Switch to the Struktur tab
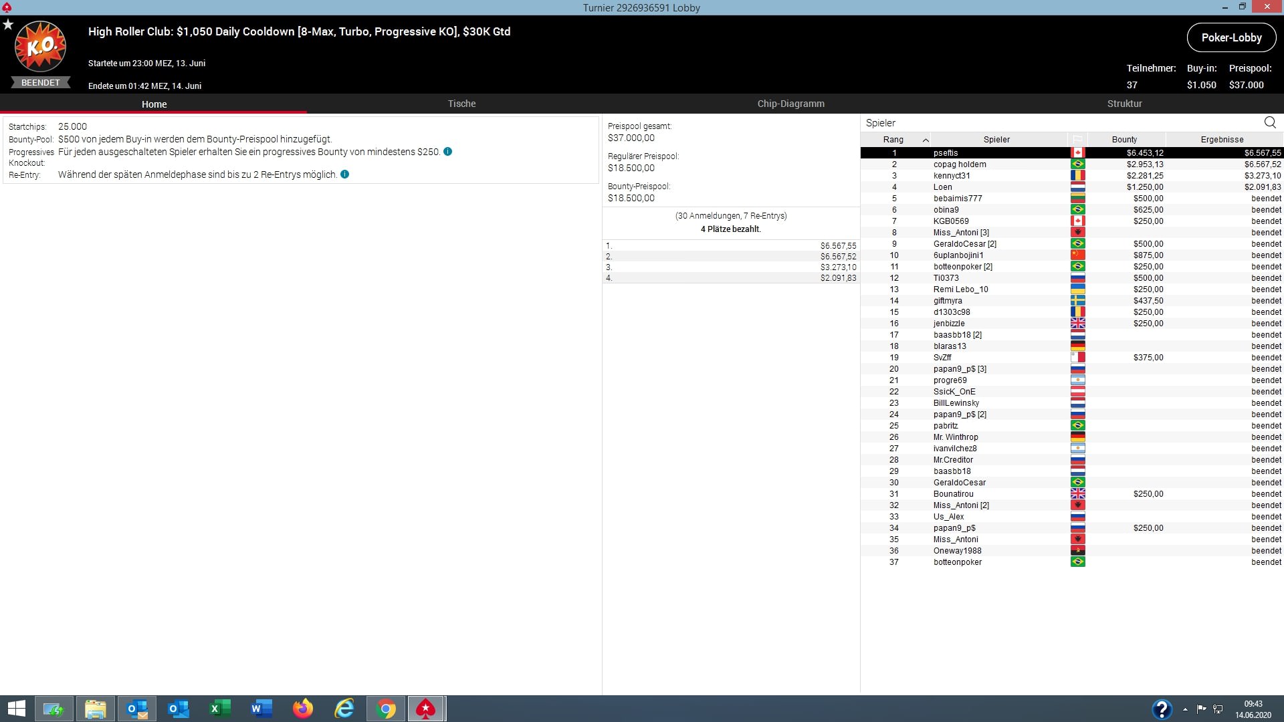This screenshot has width=1284, height=722. pyautogui.click(x=1124, y=104)
